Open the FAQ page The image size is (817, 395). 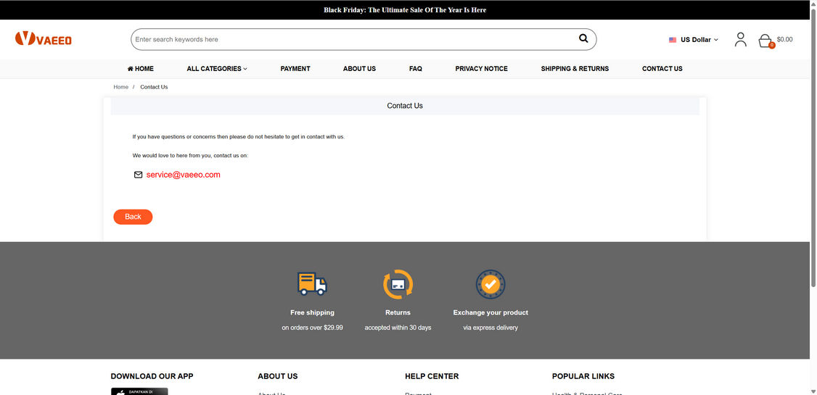tap(415, 69)
